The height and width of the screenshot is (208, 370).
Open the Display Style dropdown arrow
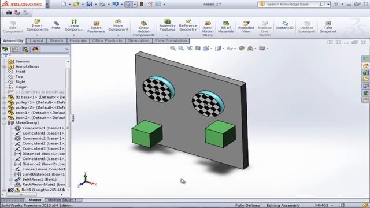coord(223,49)
